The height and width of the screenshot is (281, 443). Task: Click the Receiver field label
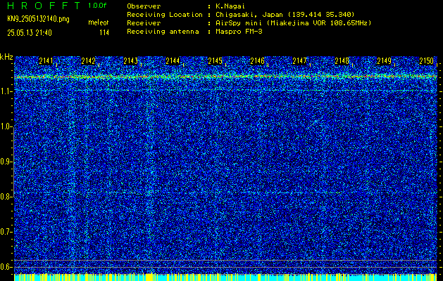click(x=144, y=22)
